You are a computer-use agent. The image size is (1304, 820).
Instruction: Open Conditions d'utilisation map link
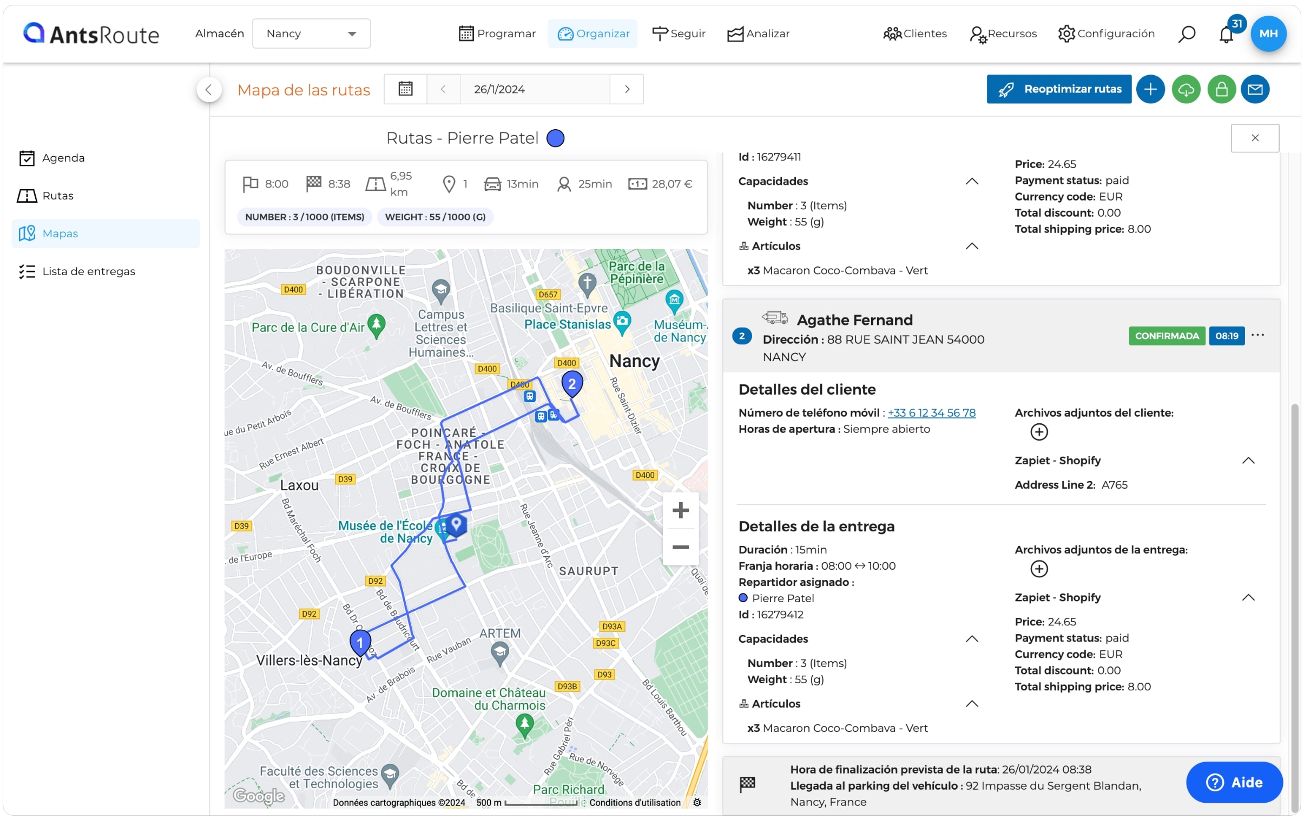click(635, 803)
